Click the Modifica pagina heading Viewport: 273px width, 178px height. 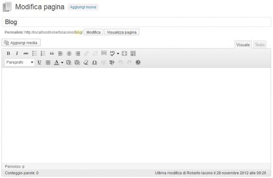click(40, 7)
